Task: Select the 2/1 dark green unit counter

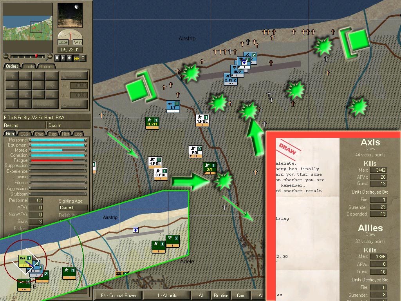Action: point(210,169)
